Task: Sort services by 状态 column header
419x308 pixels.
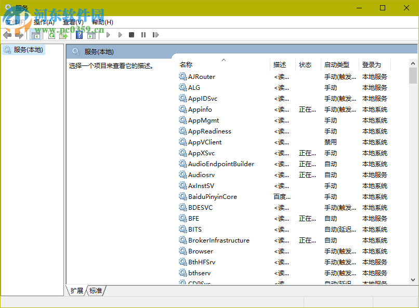Action: coord(306,64)
